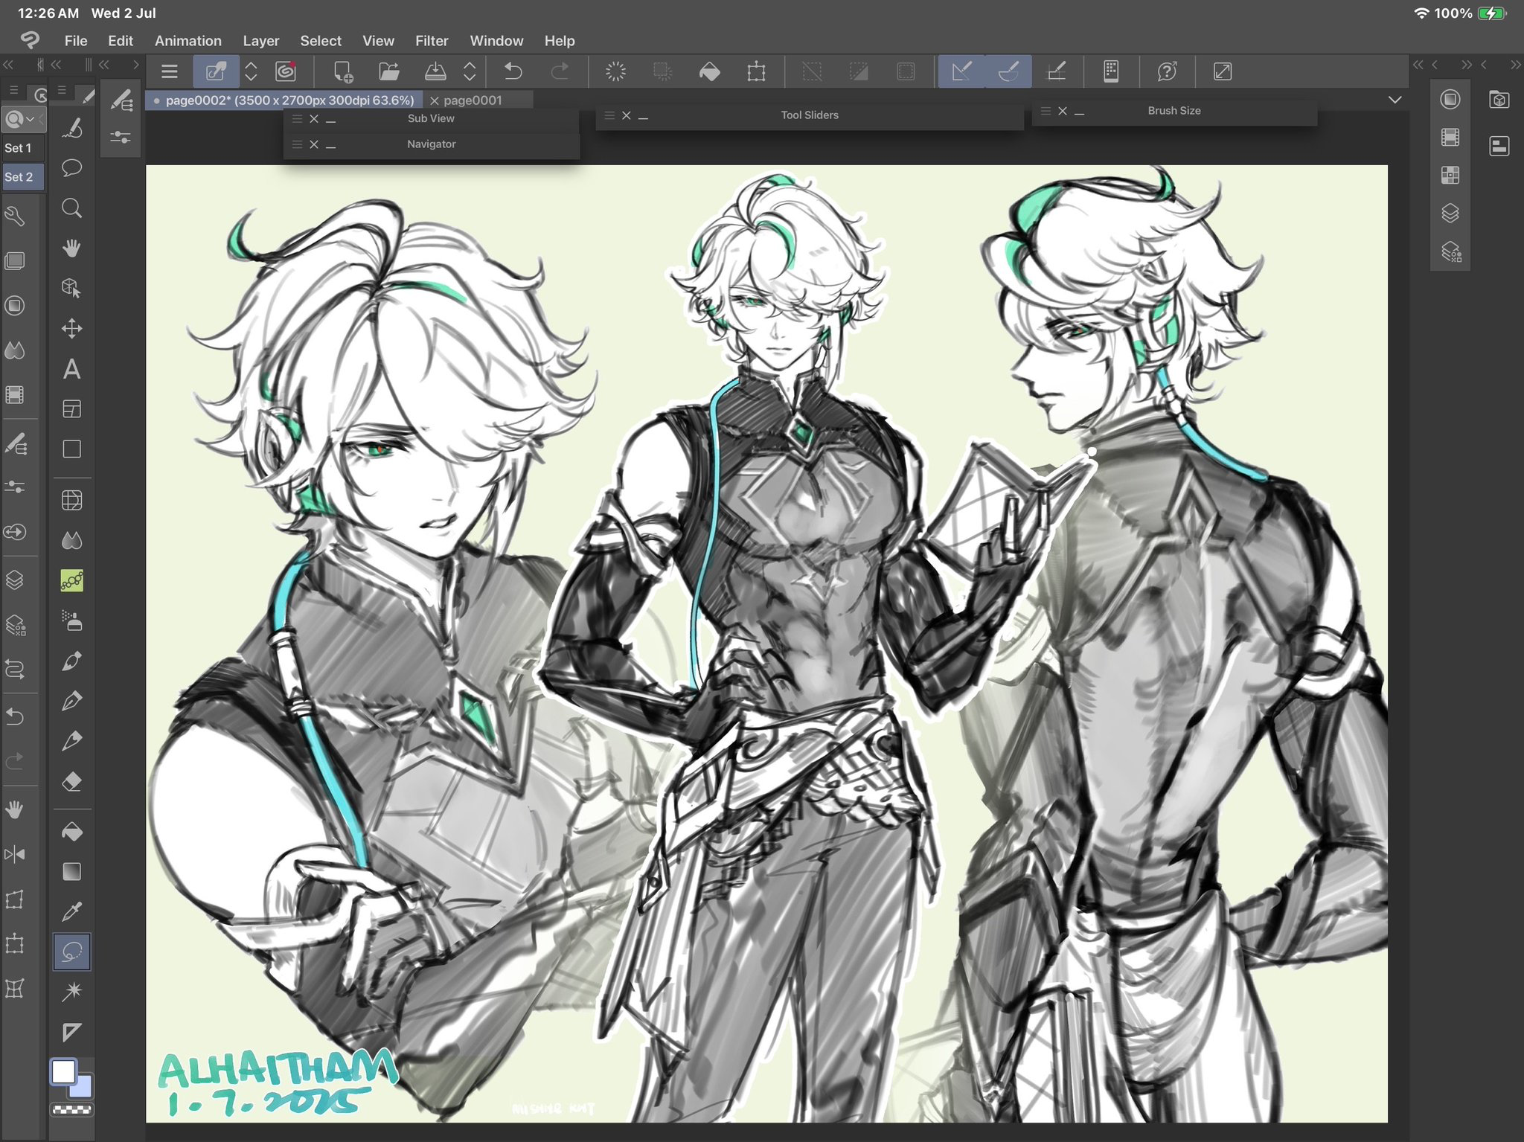Toggle Snap to Special Ruler
The width and height of the screenshot is (1524, 1142).
(1008, 71)
